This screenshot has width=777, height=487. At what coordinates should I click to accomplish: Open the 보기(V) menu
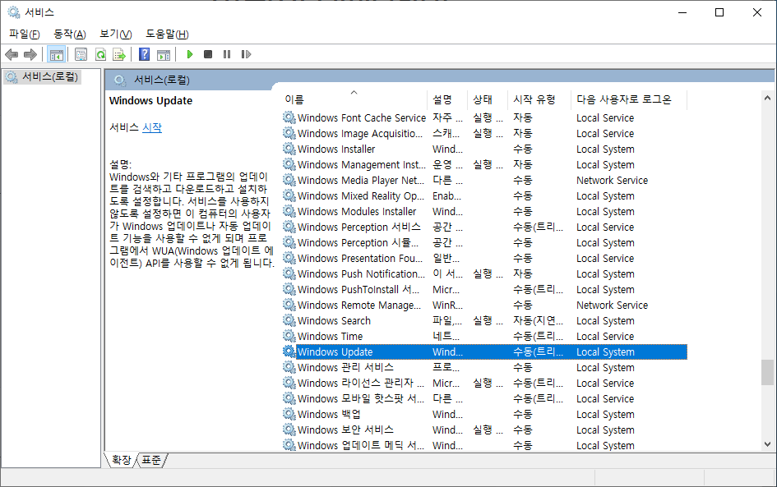(x=115, y=34)
